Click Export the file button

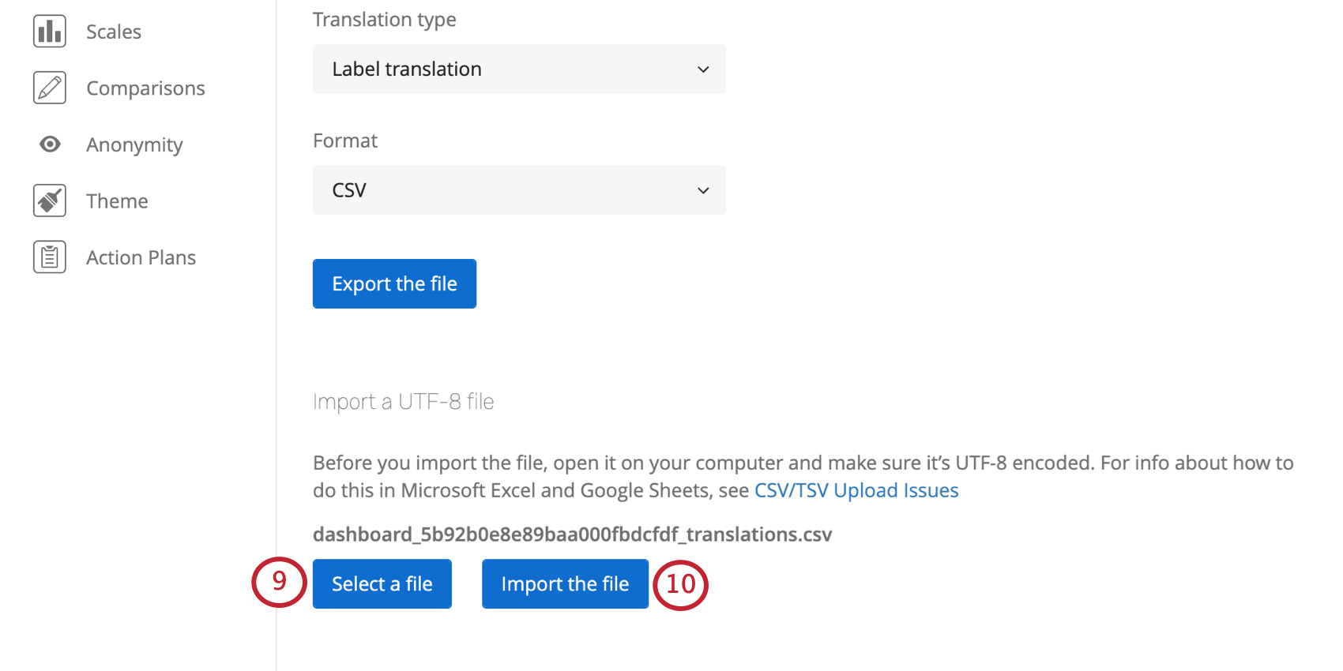tap(394, 283)
